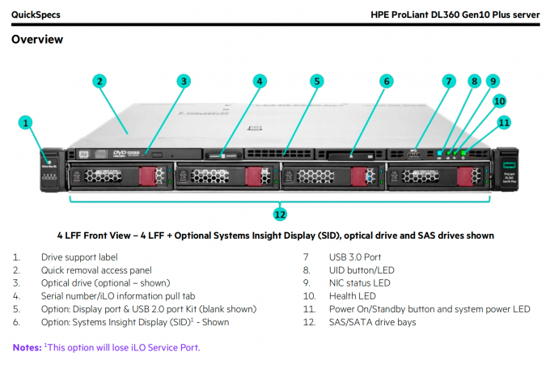
Task: Click "Drive support label" list entry
Action: (x=79, y=257)
